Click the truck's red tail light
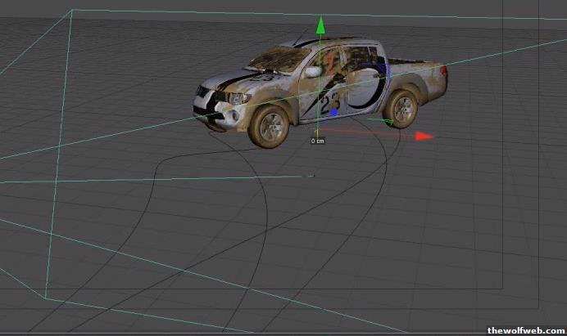 pos(445,72)
